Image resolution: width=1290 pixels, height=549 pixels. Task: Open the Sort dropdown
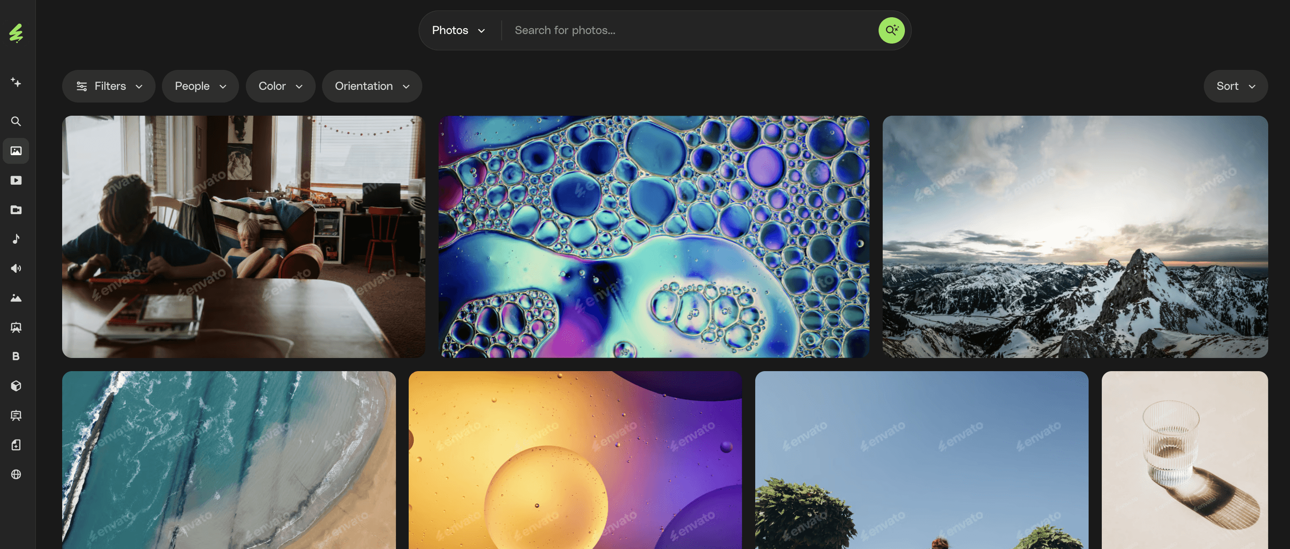tap(1235, 86)
